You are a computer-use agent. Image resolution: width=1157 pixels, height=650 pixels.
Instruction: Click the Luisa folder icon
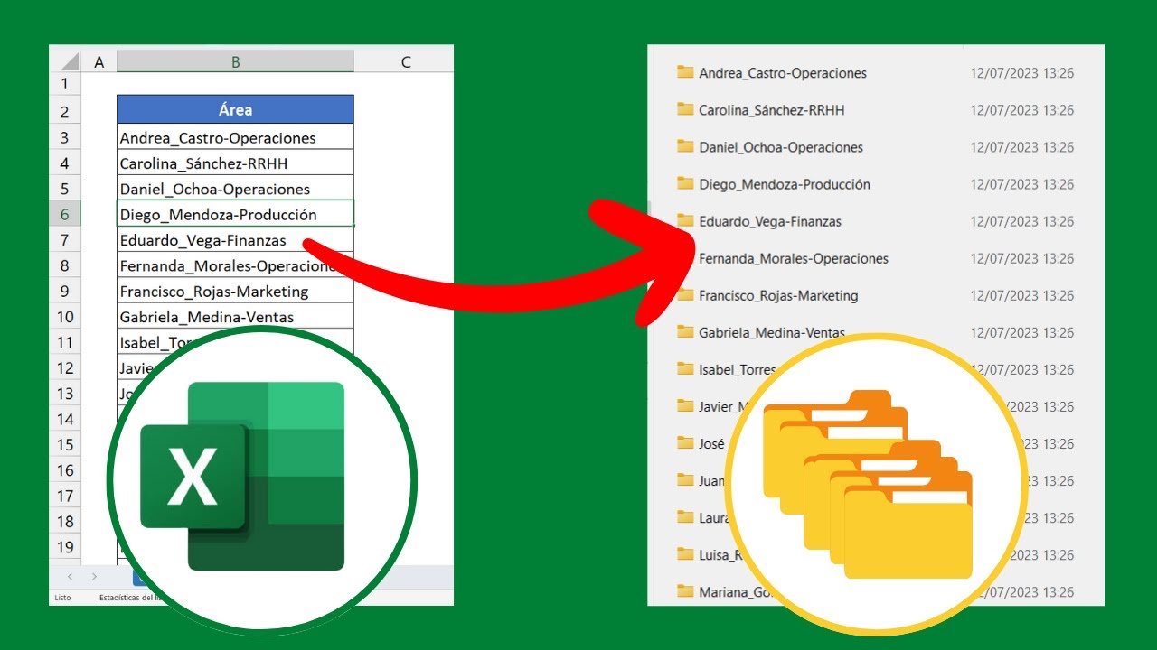pos(685,553)
